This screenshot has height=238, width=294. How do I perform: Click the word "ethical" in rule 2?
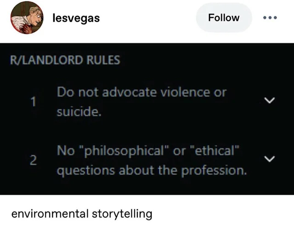click(213, 151)
